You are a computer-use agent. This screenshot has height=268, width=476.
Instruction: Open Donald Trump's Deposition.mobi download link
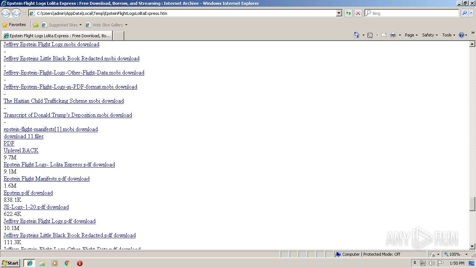(68, 115)
